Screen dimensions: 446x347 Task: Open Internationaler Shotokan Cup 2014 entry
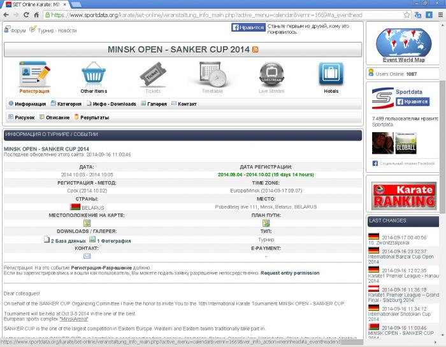(x=399, y=316)
